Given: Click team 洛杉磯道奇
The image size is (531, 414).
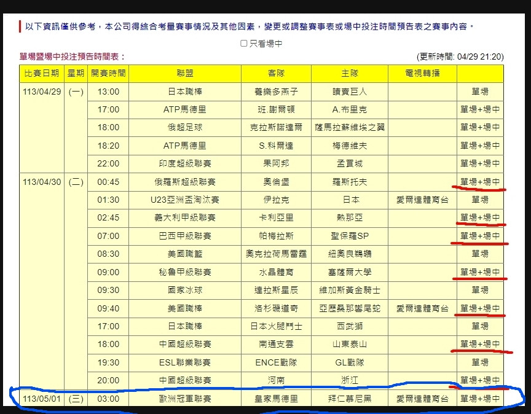Looking at the screenshot, I should click(x=277, y=309).
